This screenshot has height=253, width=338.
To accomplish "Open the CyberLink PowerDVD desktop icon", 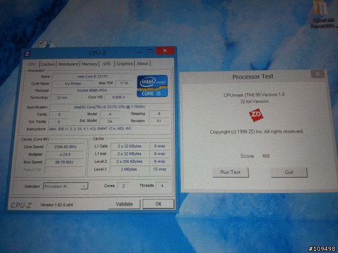I will [323, 15].
